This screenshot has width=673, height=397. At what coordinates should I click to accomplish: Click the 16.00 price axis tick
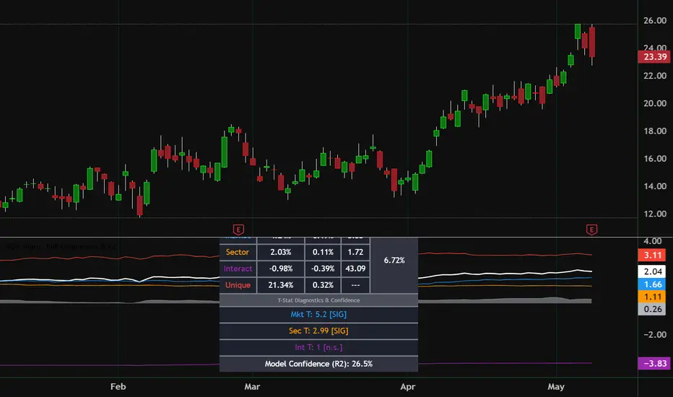(x=654, y=159)
